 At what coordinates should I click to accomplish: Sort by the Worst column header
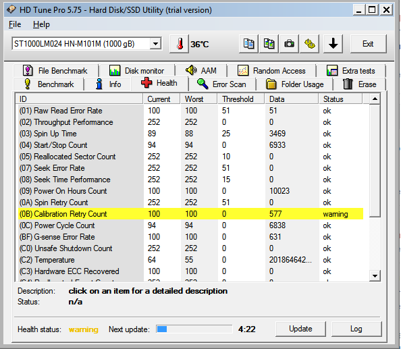tap(199, 99)
